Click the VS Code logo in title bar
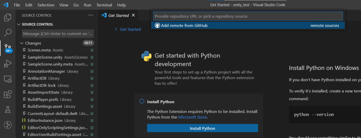This screenshot has height=138, width=361. click(6, 5)
